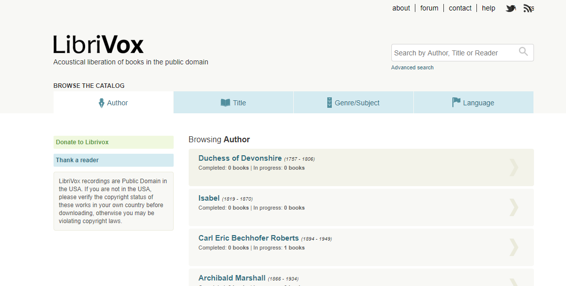Click the 'Browsing Author' heading
The width and height of the screenshot is (566, 286).
point(219,139)
